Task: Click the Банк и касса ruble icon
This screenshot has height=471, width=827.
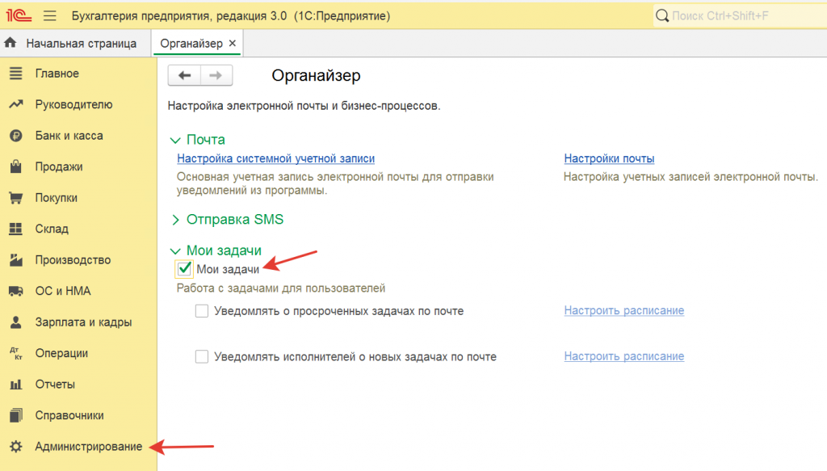Action: (x=16, y=136)
